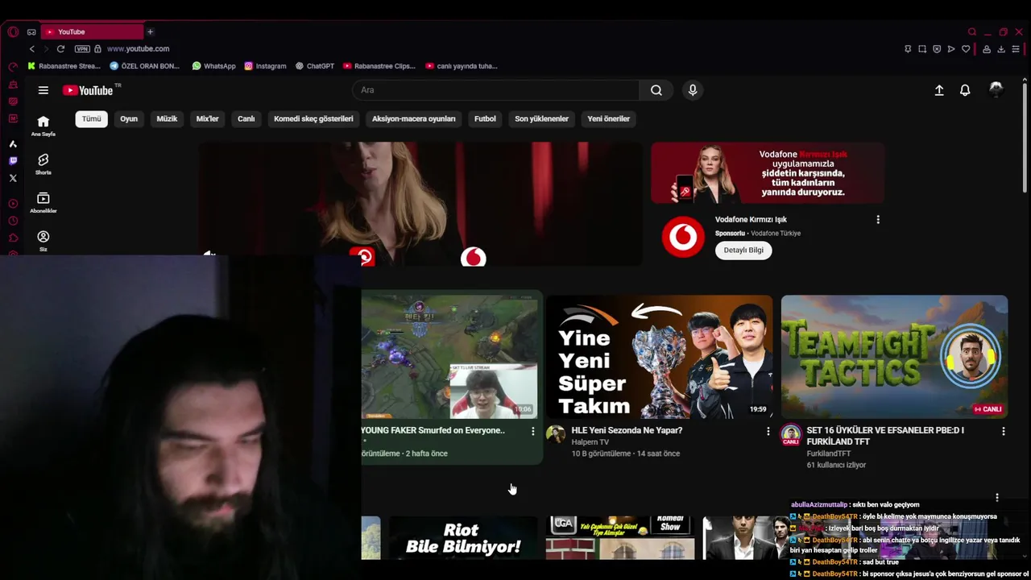
Task: Click 'HLE Yeni Sezonda Ne Yapar?' title
Action: coord(627,430)
